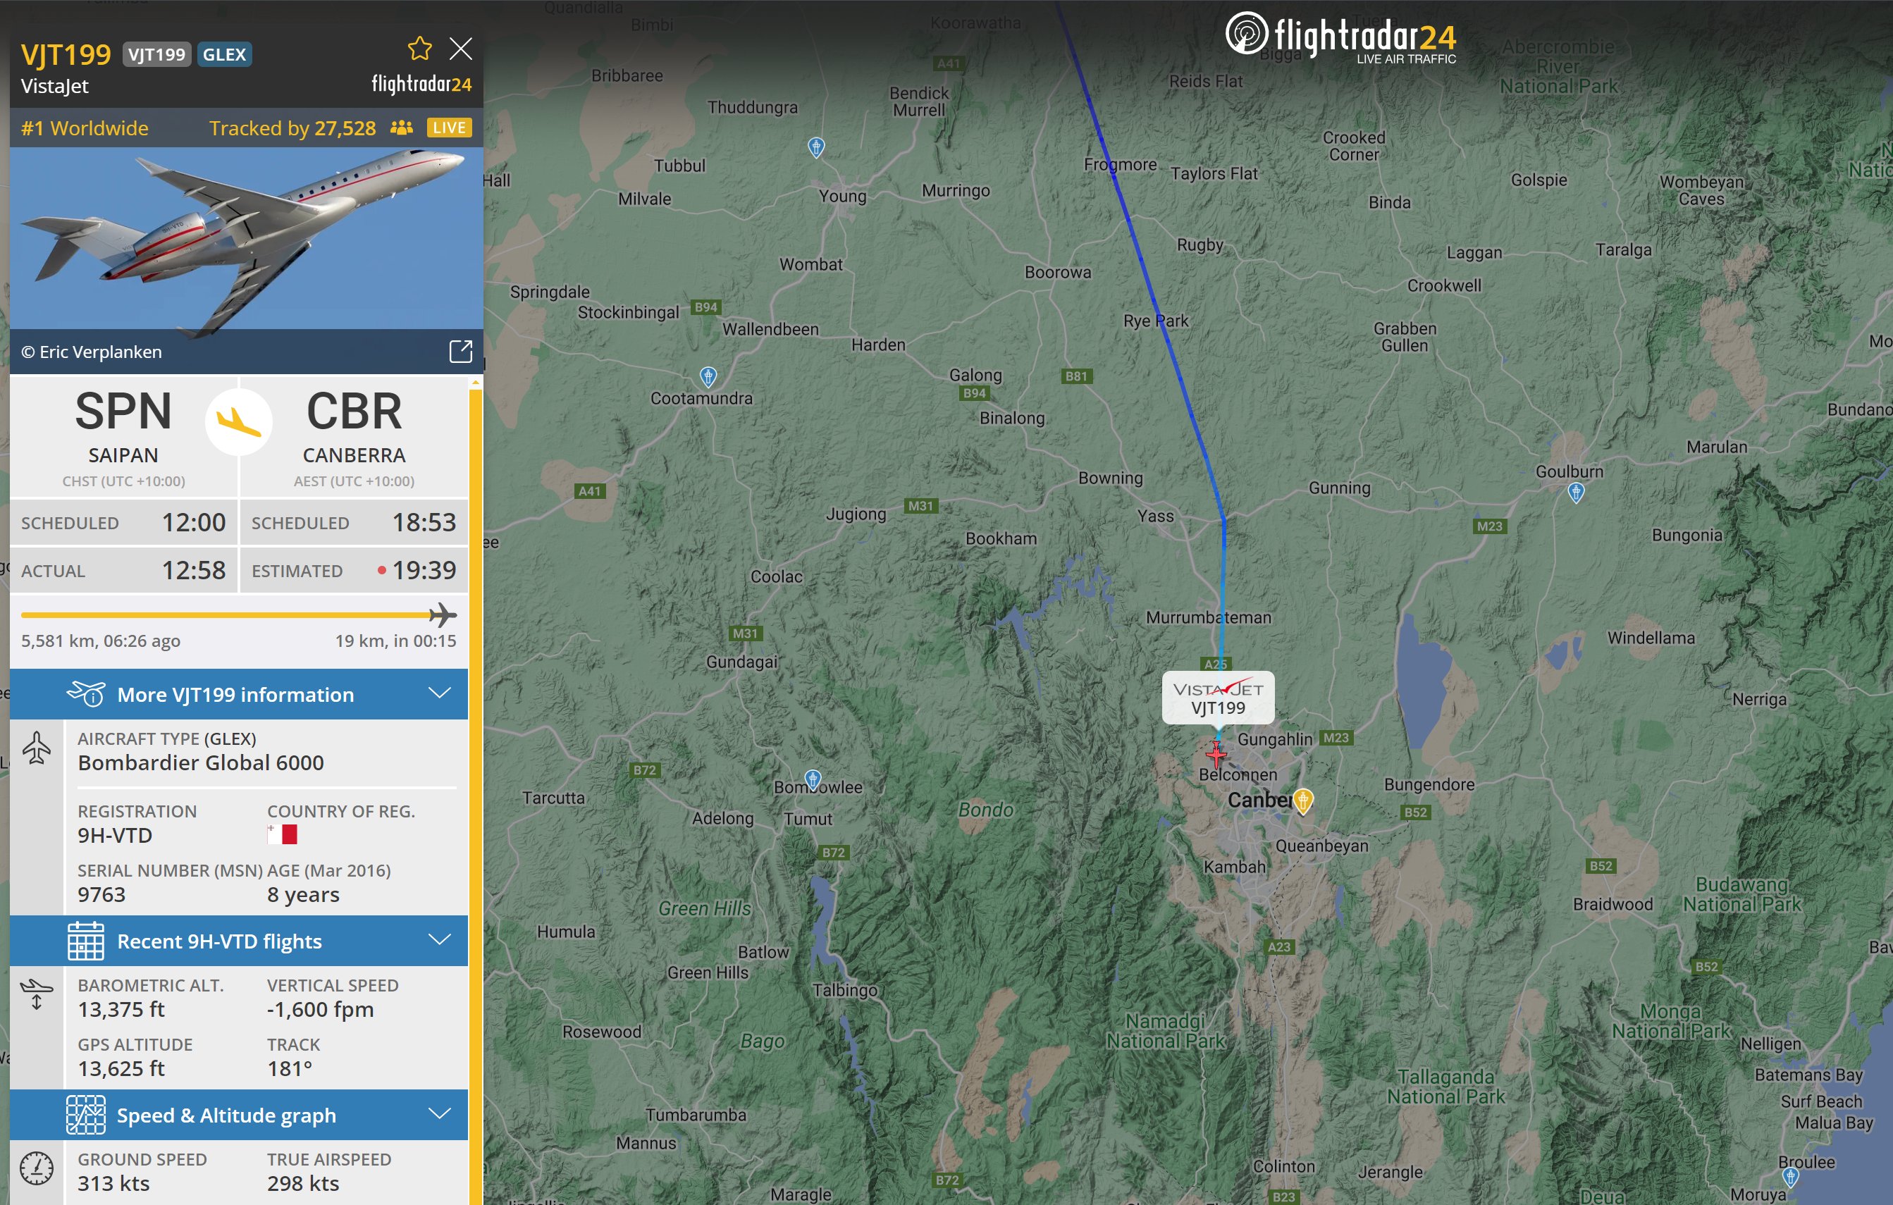Open the Flightradar24 logo link on map
The image size is (1893, 1205).
[x=1340, y=36]
